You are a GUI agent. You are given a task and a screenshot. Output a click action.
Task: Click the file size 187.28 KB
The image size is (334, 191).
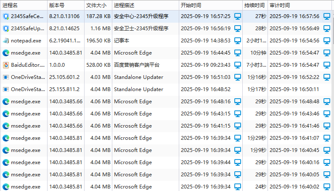coord(98,16)
